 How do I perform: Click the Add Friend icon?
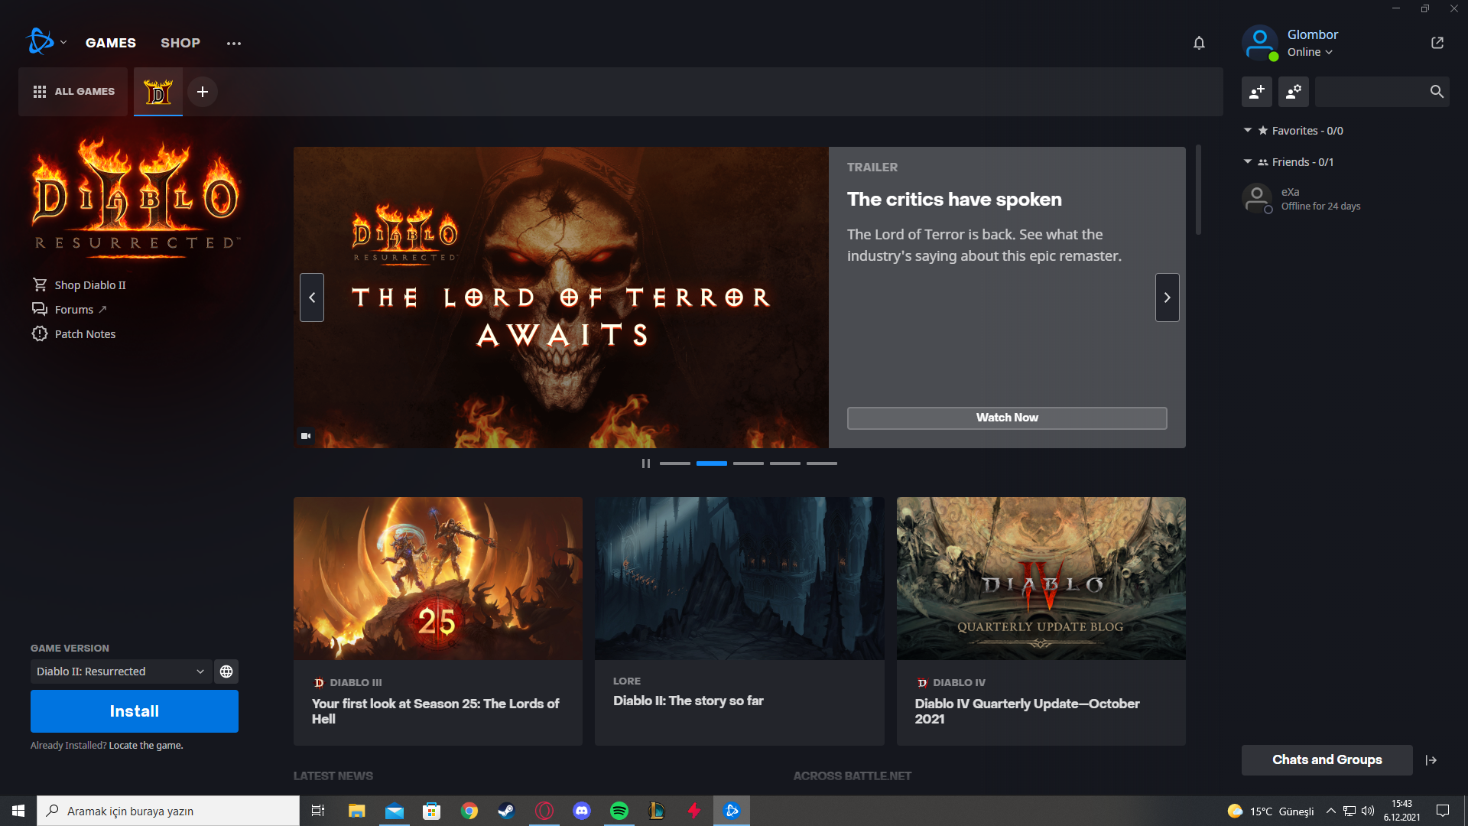[1257, 92]
